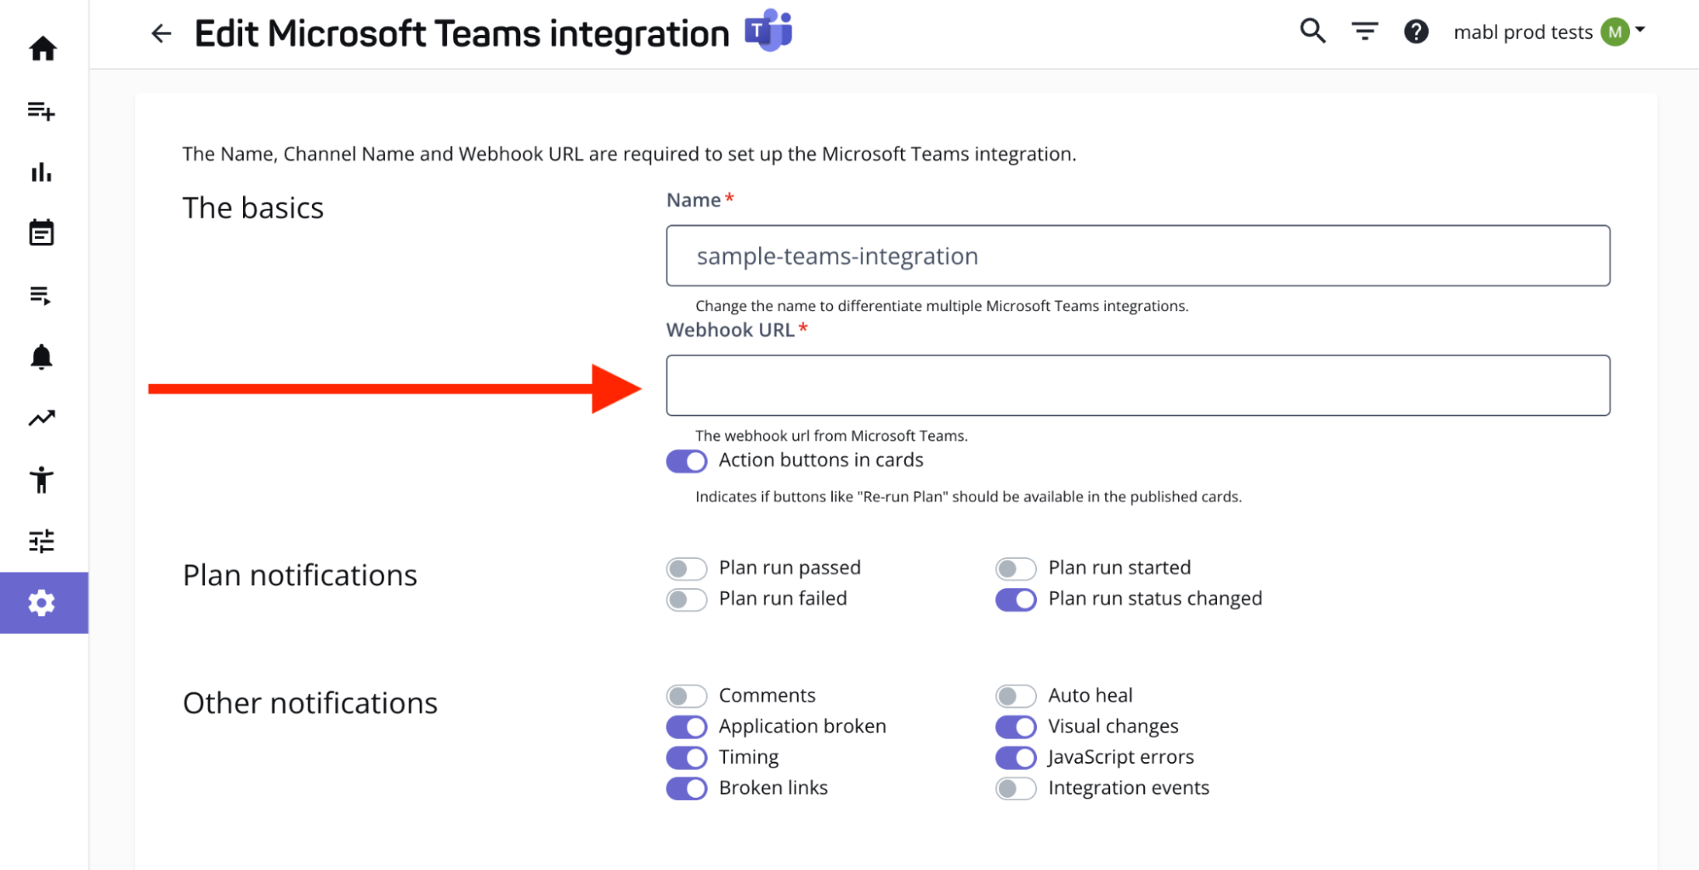Create a new test from the sidebar
The height and width of the screenshot is (870, 1699).
coord(42,111)
